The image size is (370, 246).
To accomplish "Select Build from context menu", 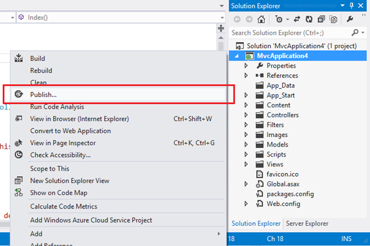I will (118, 58).
